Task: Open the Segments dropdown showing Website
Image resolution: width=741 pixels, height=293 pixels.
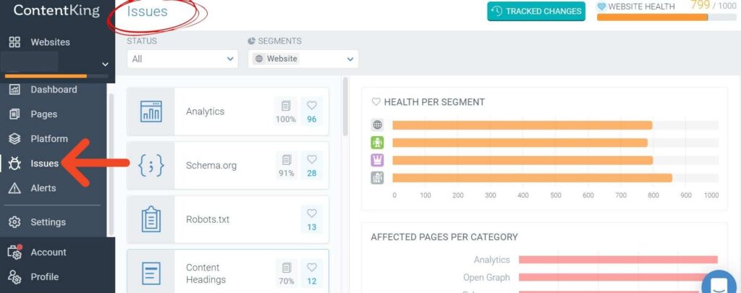Action: [x=303, y=59]
